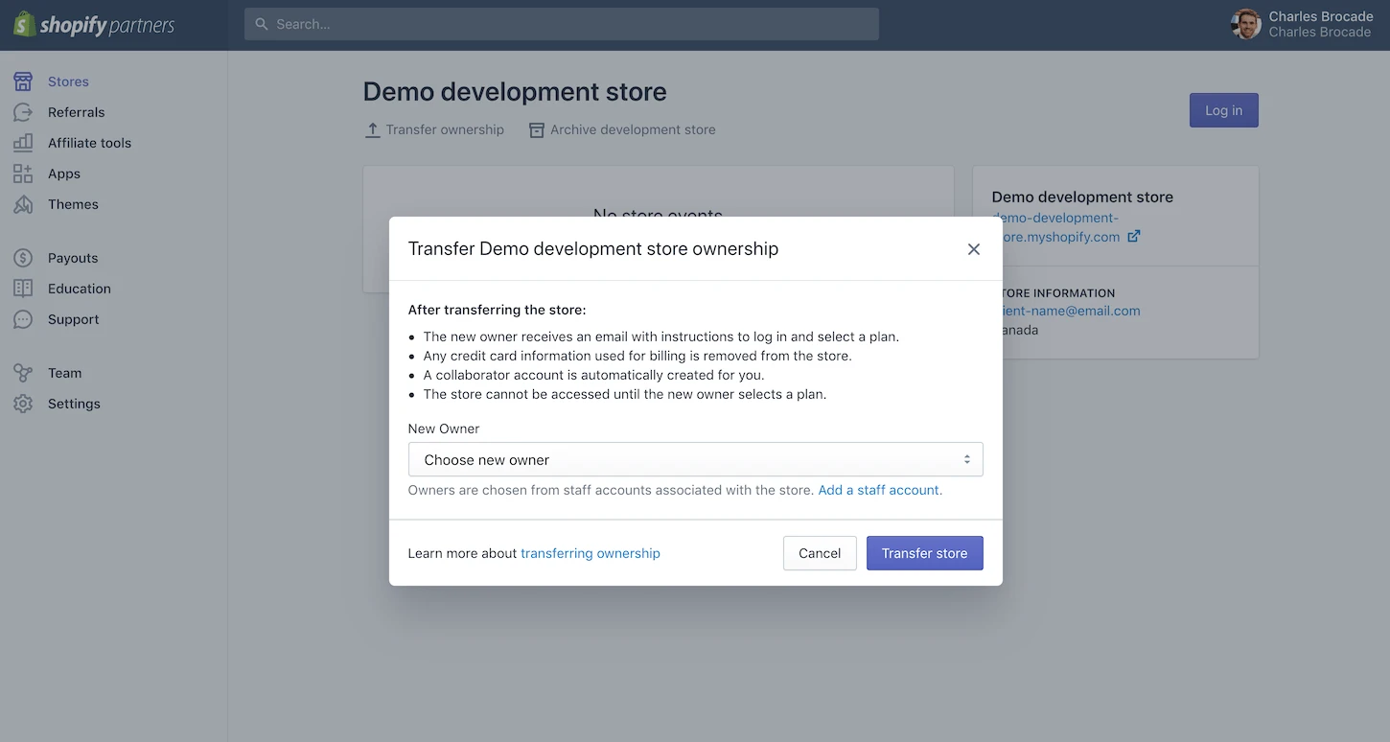Open the Charles Brocade account menu
The image size is (1390, 742).
1302,24
